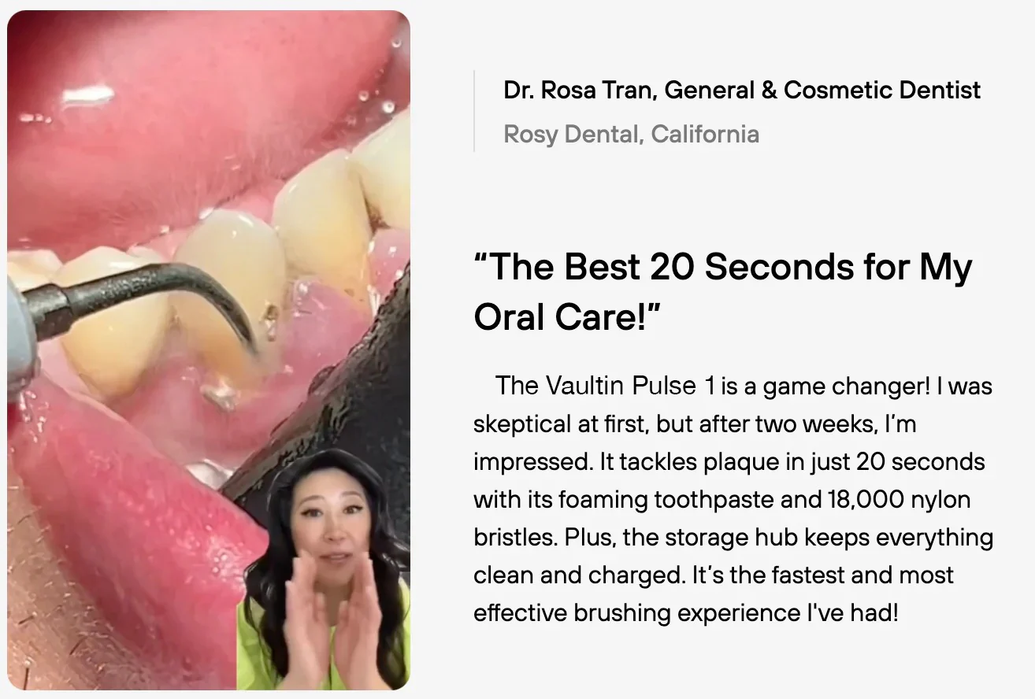The height and width of the screenshot is (699, 1035).
Task: Click the last line "effective brushing experience"
Action: [x=685, y=612]
